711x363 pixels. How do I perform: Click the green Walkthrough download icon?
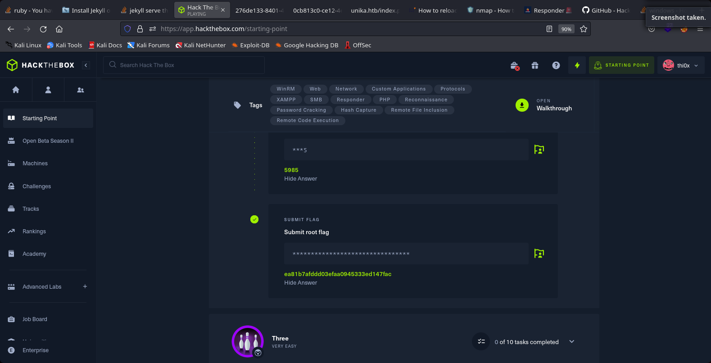coord(522,105)
